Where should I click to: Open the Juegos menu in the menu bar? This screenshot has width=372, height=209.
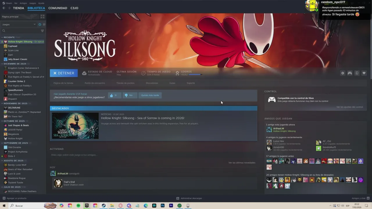[33, 3]
